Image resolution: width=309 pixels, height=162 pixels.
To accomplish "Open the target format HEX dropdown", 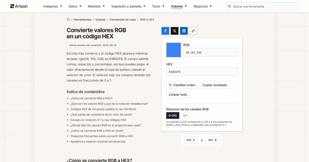I will coord(212,140).
